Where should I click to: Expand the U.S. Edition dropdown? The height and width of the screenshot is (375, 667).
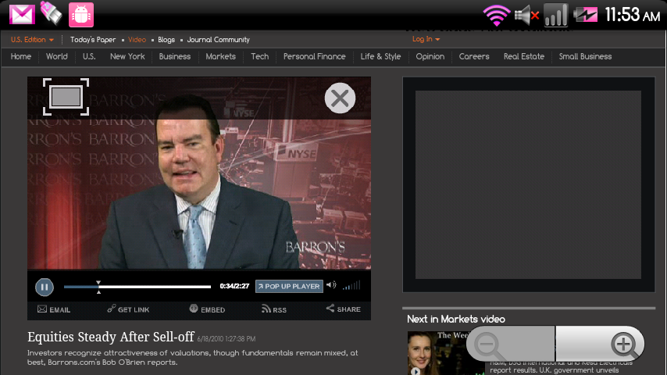click(x=32, y=40)
